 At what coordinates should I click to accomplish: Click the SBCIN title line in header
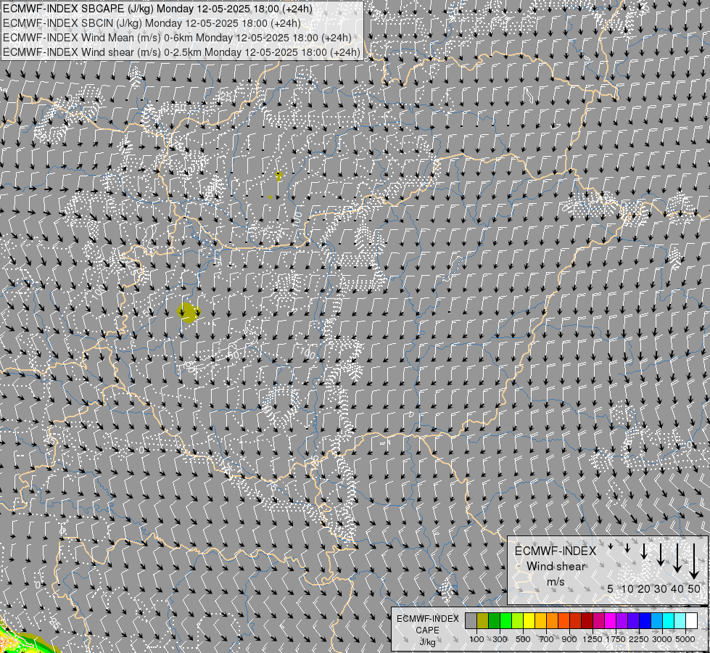(152, 23)
